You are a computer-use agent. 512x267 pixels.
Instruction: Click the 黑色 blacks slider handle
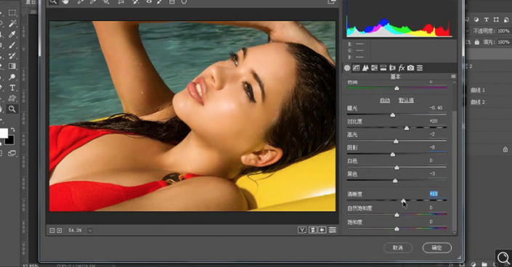[395, 181]
